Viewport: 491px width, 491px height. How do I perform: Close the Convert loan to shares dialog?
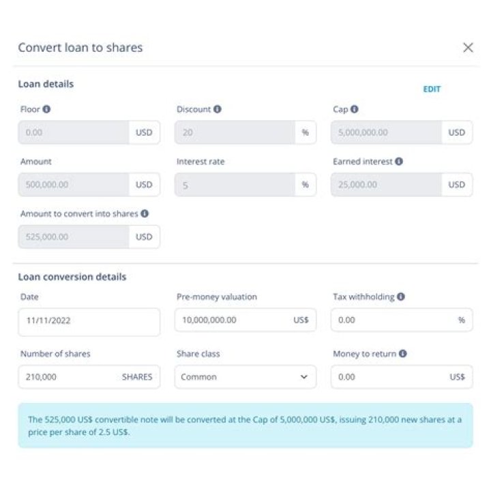click(468, 47)
